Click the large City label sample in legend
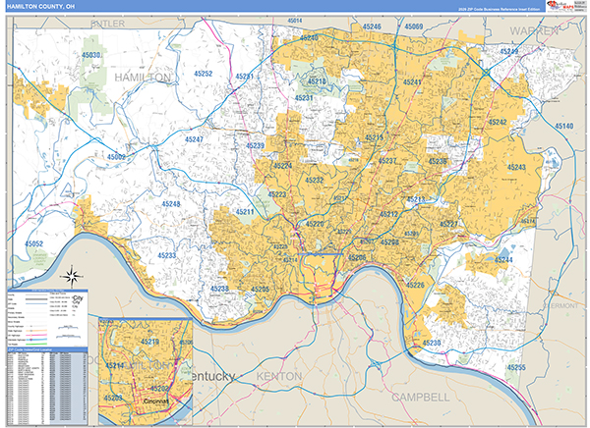The image size is (590, 428). pyautogui.click(x=79, y=297)
